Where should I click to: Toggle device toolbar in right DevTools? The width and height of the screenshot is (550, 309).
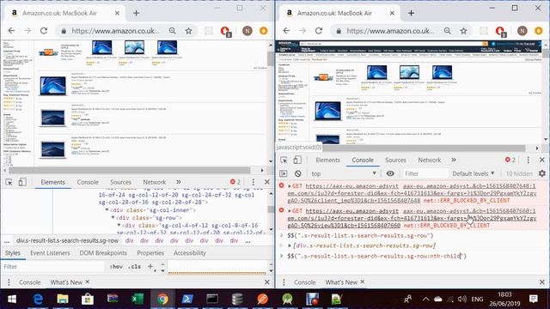297,160
